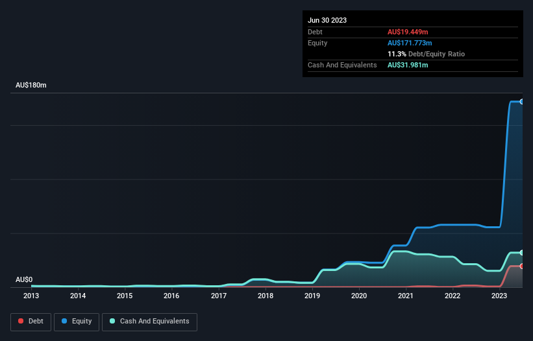Click the 2016 x-axis label
This screenshot has height=341, width=533.
point(171,296)
